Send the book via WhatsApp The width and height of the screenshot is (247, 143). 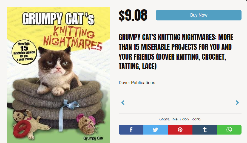tap(229, 130)
